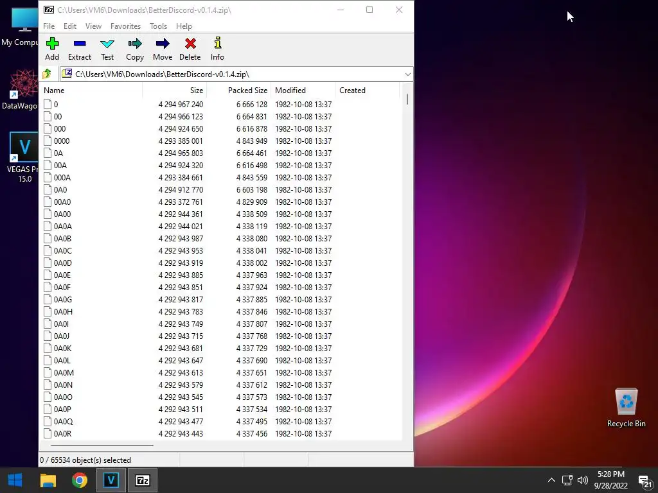Select the file named 0A00

62,214
